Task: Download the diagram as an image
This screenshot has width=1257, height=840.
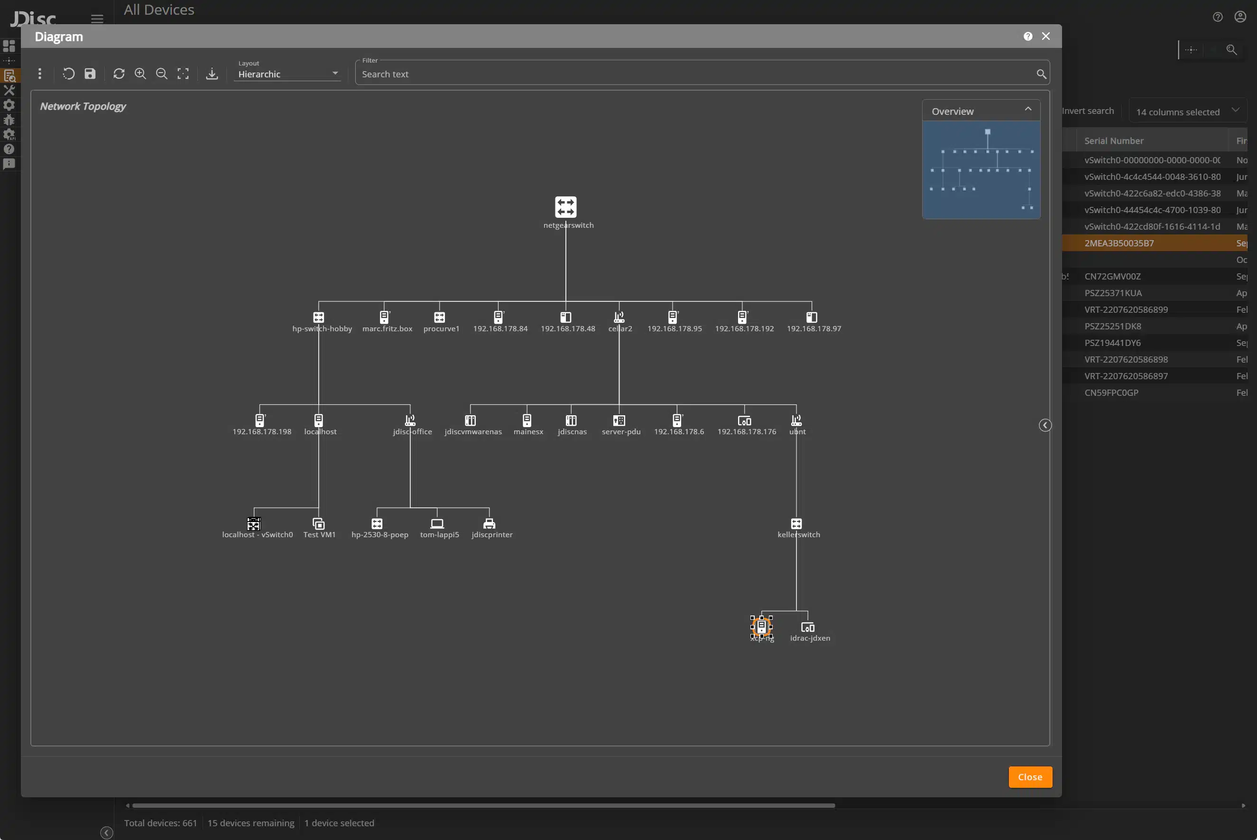Action: (x=212, y=74)
